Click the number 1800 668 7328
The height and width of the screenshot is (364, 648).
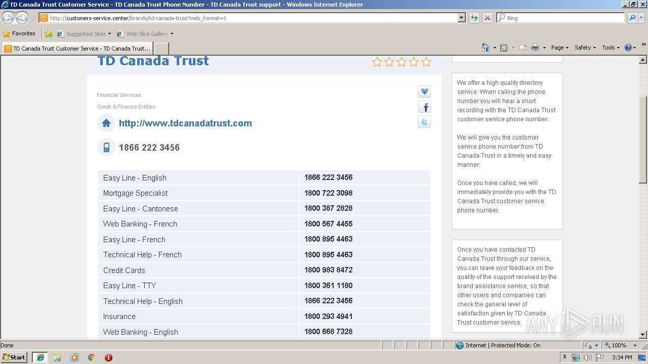tap(328, 331)
